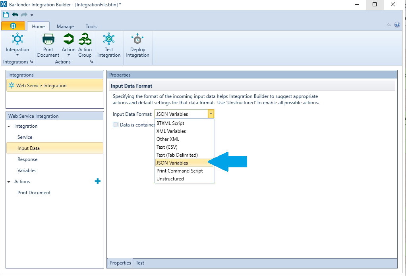The height and width of the screenshot is (276, 406).
Task: Click the Undo arrow icon
Action: [15, 15]
